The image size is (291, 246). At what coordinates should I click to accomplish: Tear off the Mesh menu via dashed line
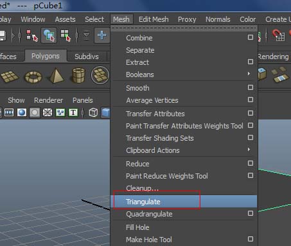(x=184, y=28)
